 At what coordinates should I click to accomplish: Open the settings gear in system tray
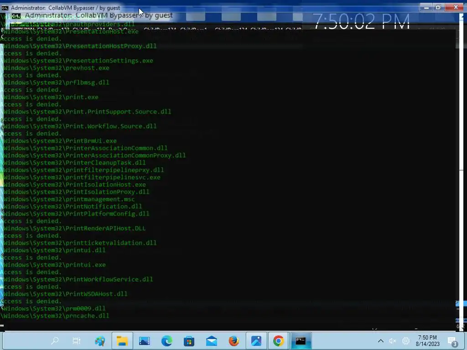point(405,341)
